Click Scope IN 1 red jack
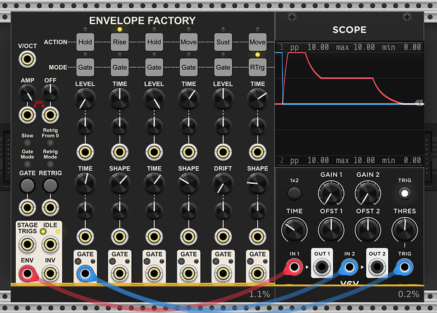437x313 pixels. pyautogui.click(x=294, y=267)
